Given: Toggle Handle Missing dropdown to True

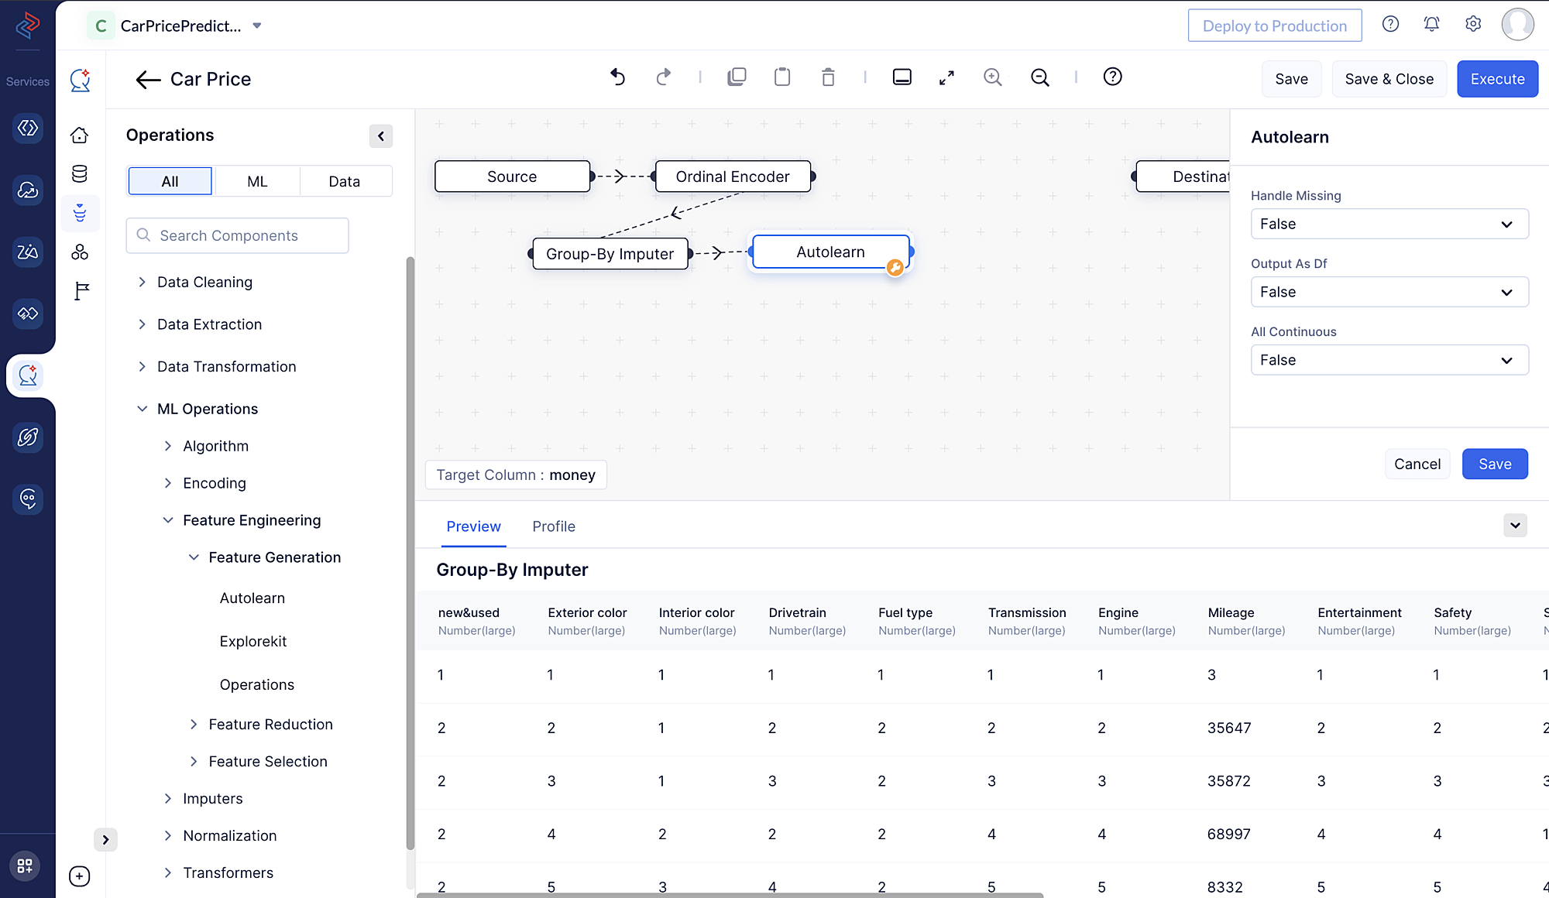Looking at the screenshot, I should [x=1386, y=224].
